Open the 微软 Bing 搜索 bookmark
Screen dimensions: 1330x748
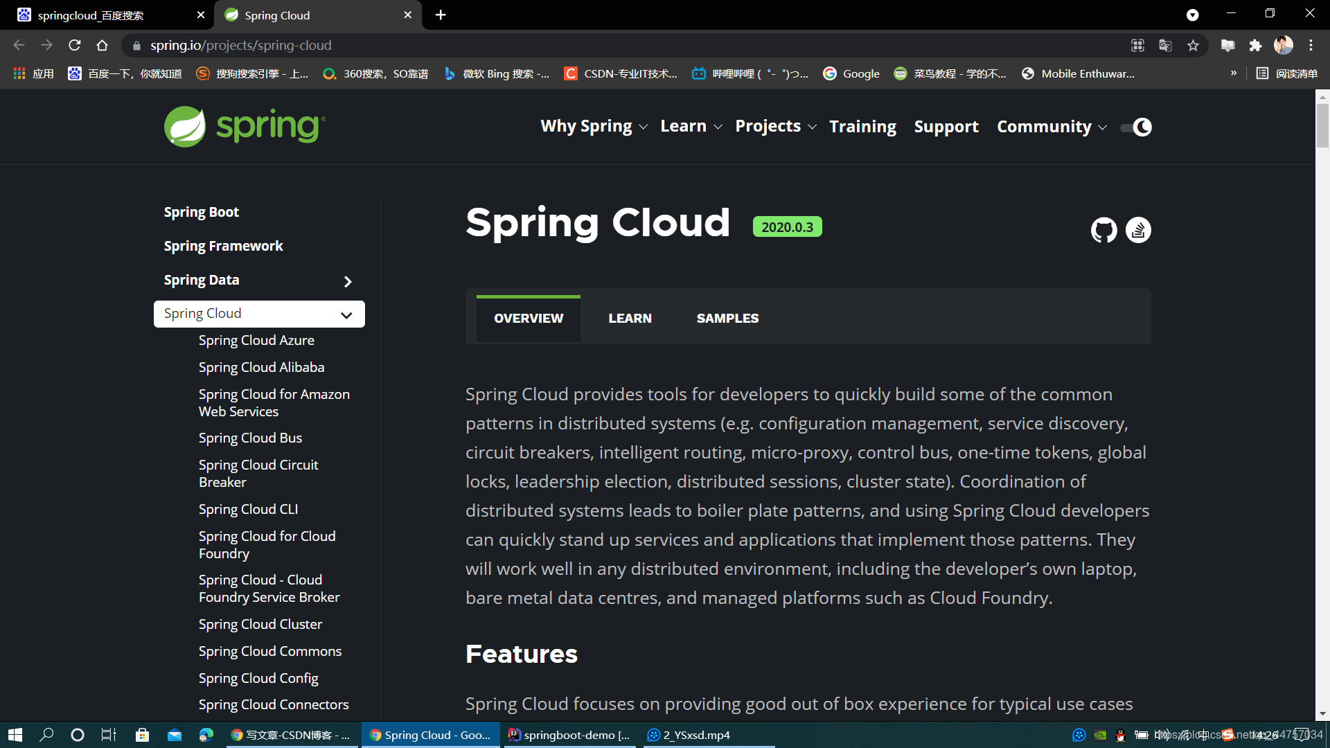pos(497,73)
